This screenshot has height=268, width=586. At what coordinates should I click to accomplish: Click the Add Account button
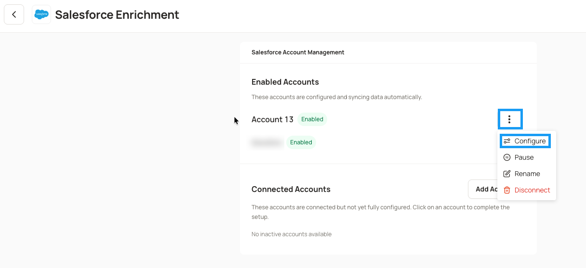click(x=482, y=189)
